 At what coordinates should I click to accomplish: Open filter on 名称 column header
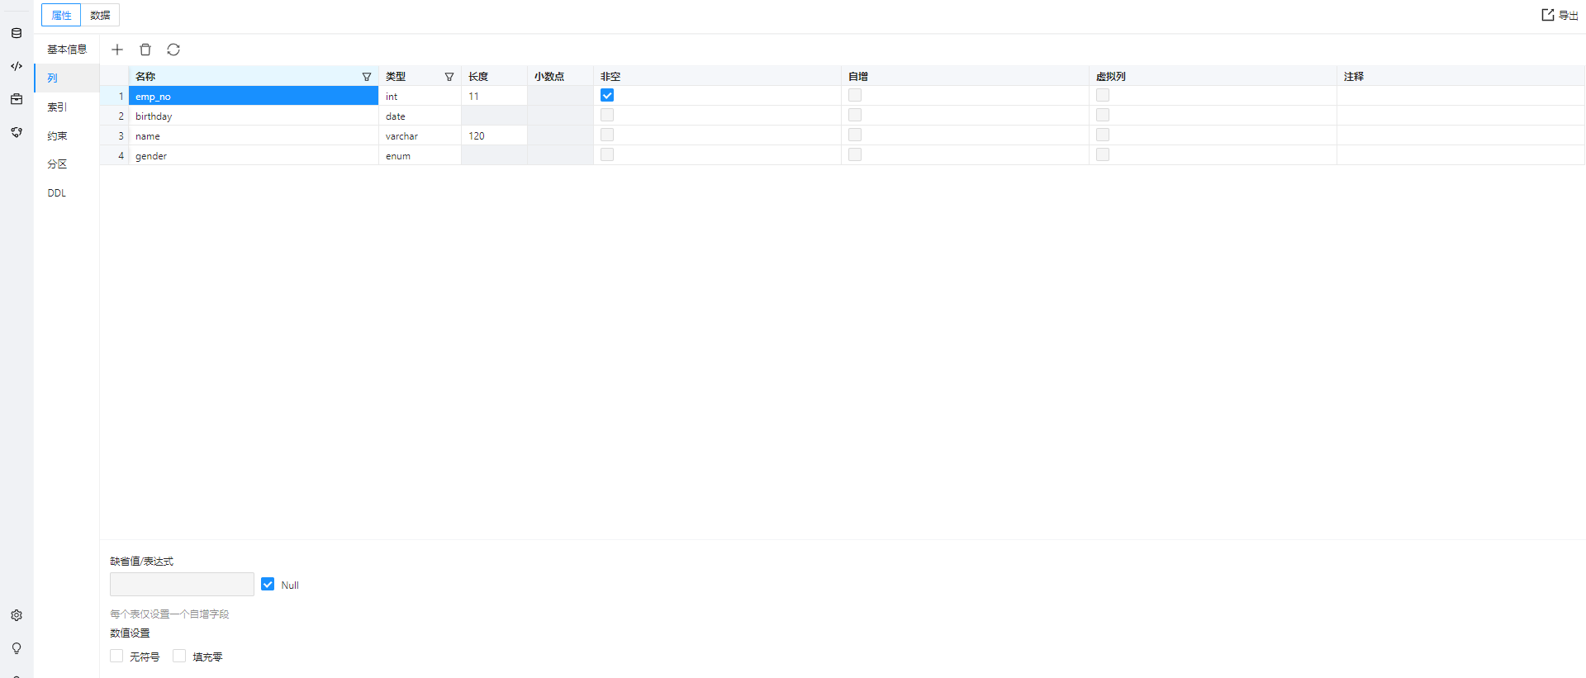coord(367,77)
